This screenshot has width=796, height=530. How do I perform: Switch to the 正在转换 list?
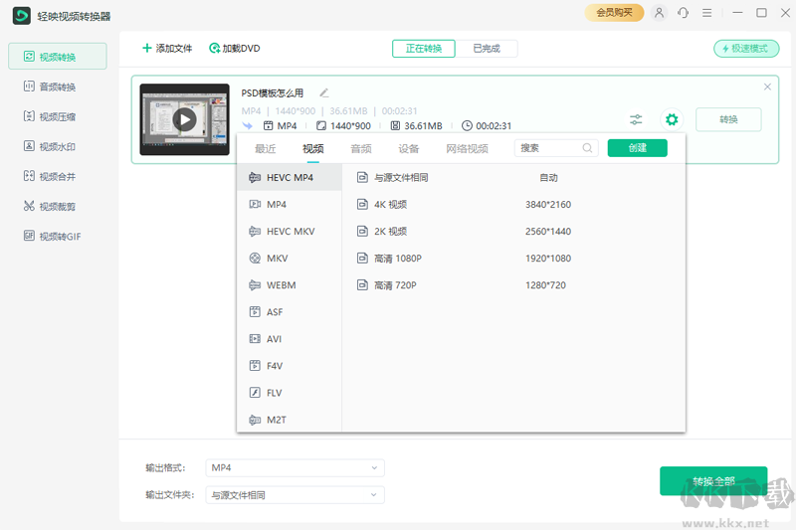(x=424, y=49)
